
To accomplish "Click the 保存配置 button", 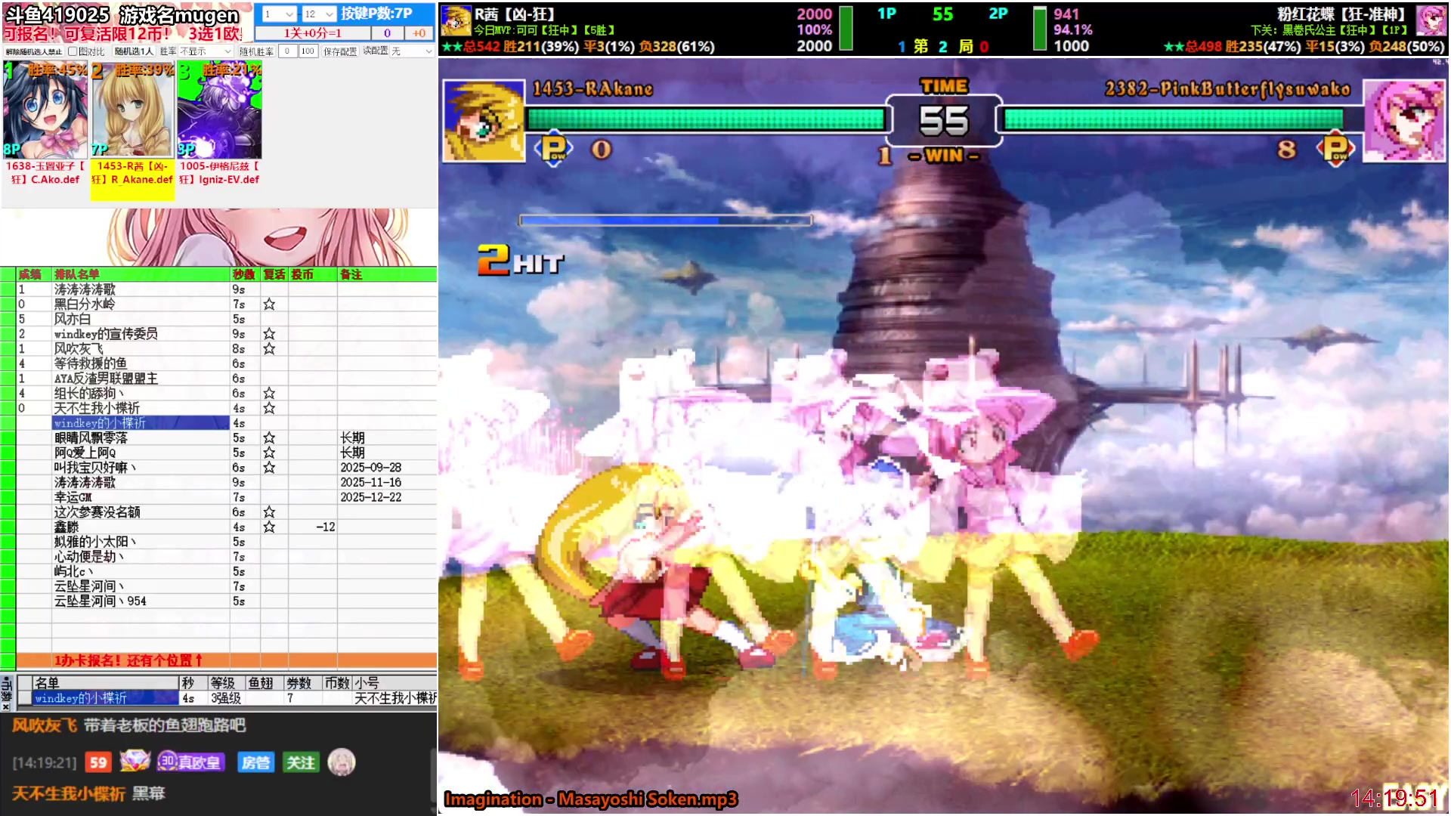I will tap(340, 51).
